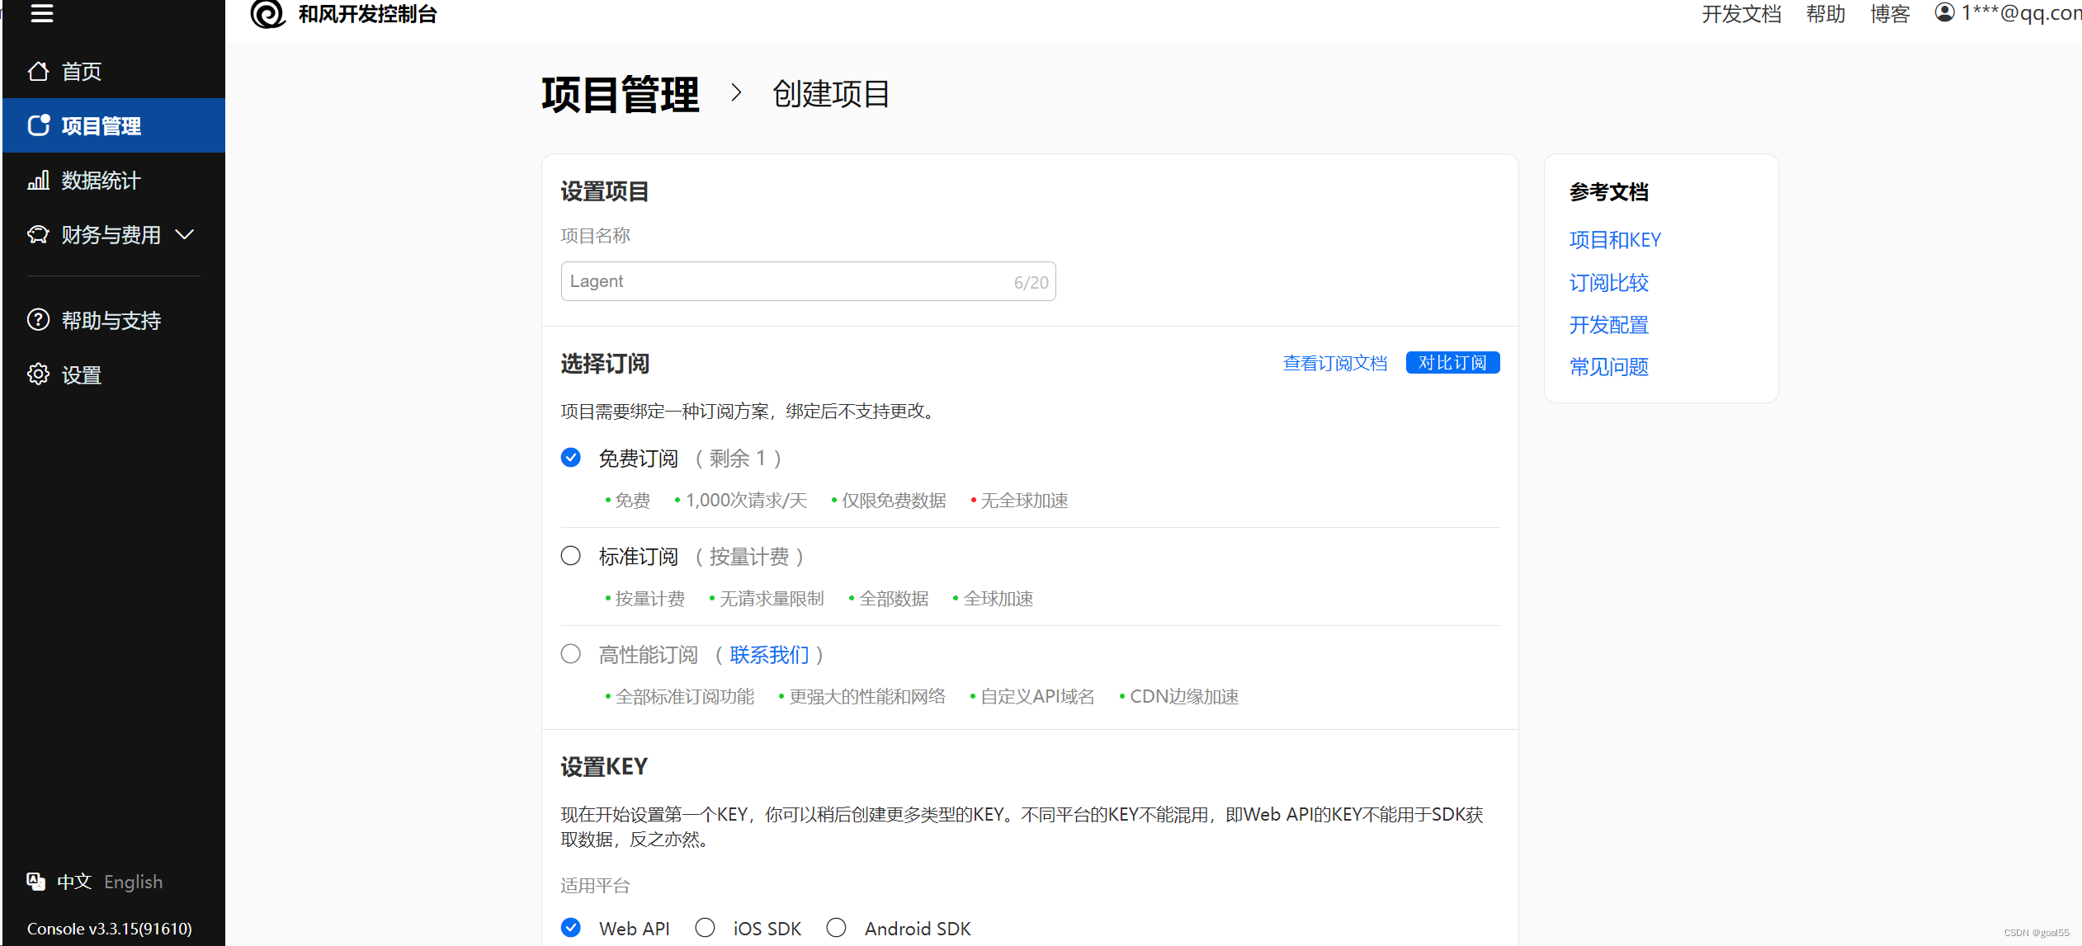Select the 标准订阅 radio option
The width and height of the screenshot is (2082, 946).
point(570,556)
